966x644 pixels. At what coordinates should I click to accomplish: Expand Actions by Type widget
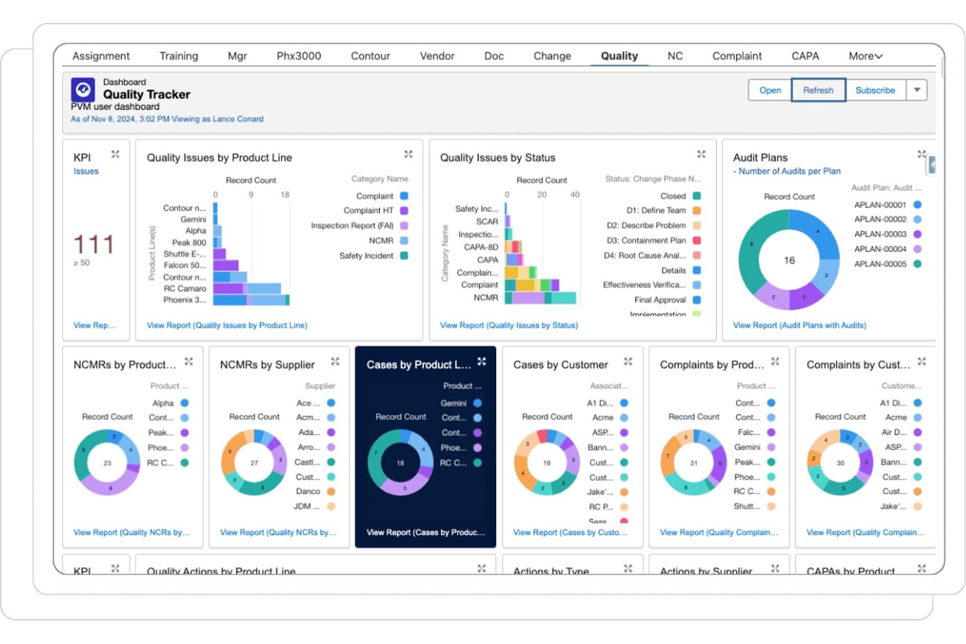click(629, 568)
